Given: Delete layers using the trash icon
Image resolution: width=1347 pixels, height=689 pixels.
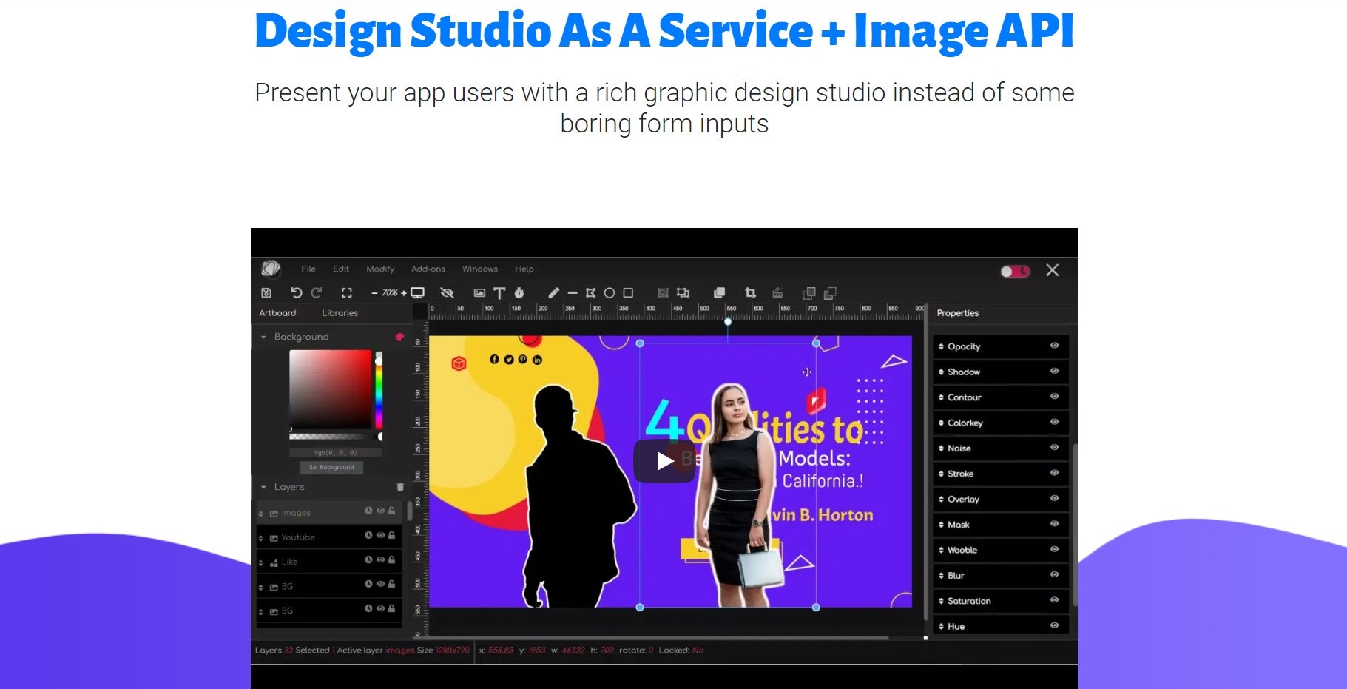Looking at the screenshot, I should 400,488.
